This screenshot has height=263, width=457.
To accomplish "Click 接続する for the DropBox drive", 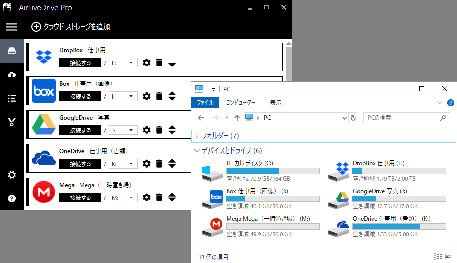I will [80, 63].
